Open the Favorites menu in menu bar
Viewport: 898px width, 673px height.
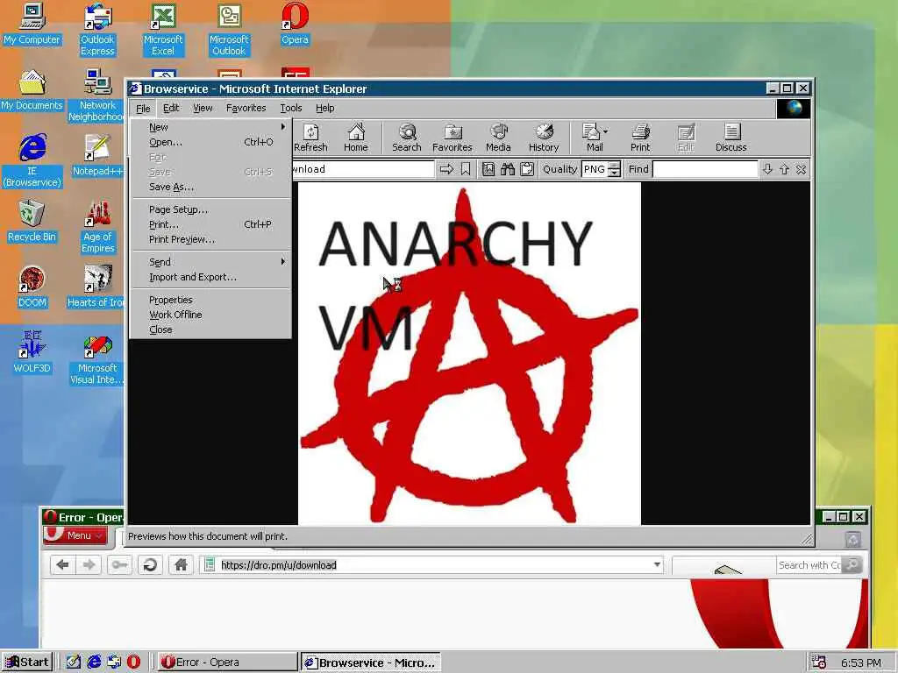246,108
